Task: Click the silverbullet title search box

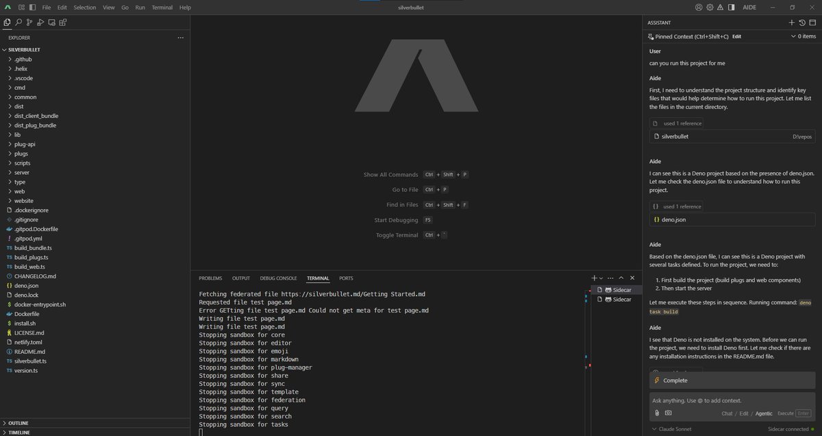Action: [x=411, y=7]
